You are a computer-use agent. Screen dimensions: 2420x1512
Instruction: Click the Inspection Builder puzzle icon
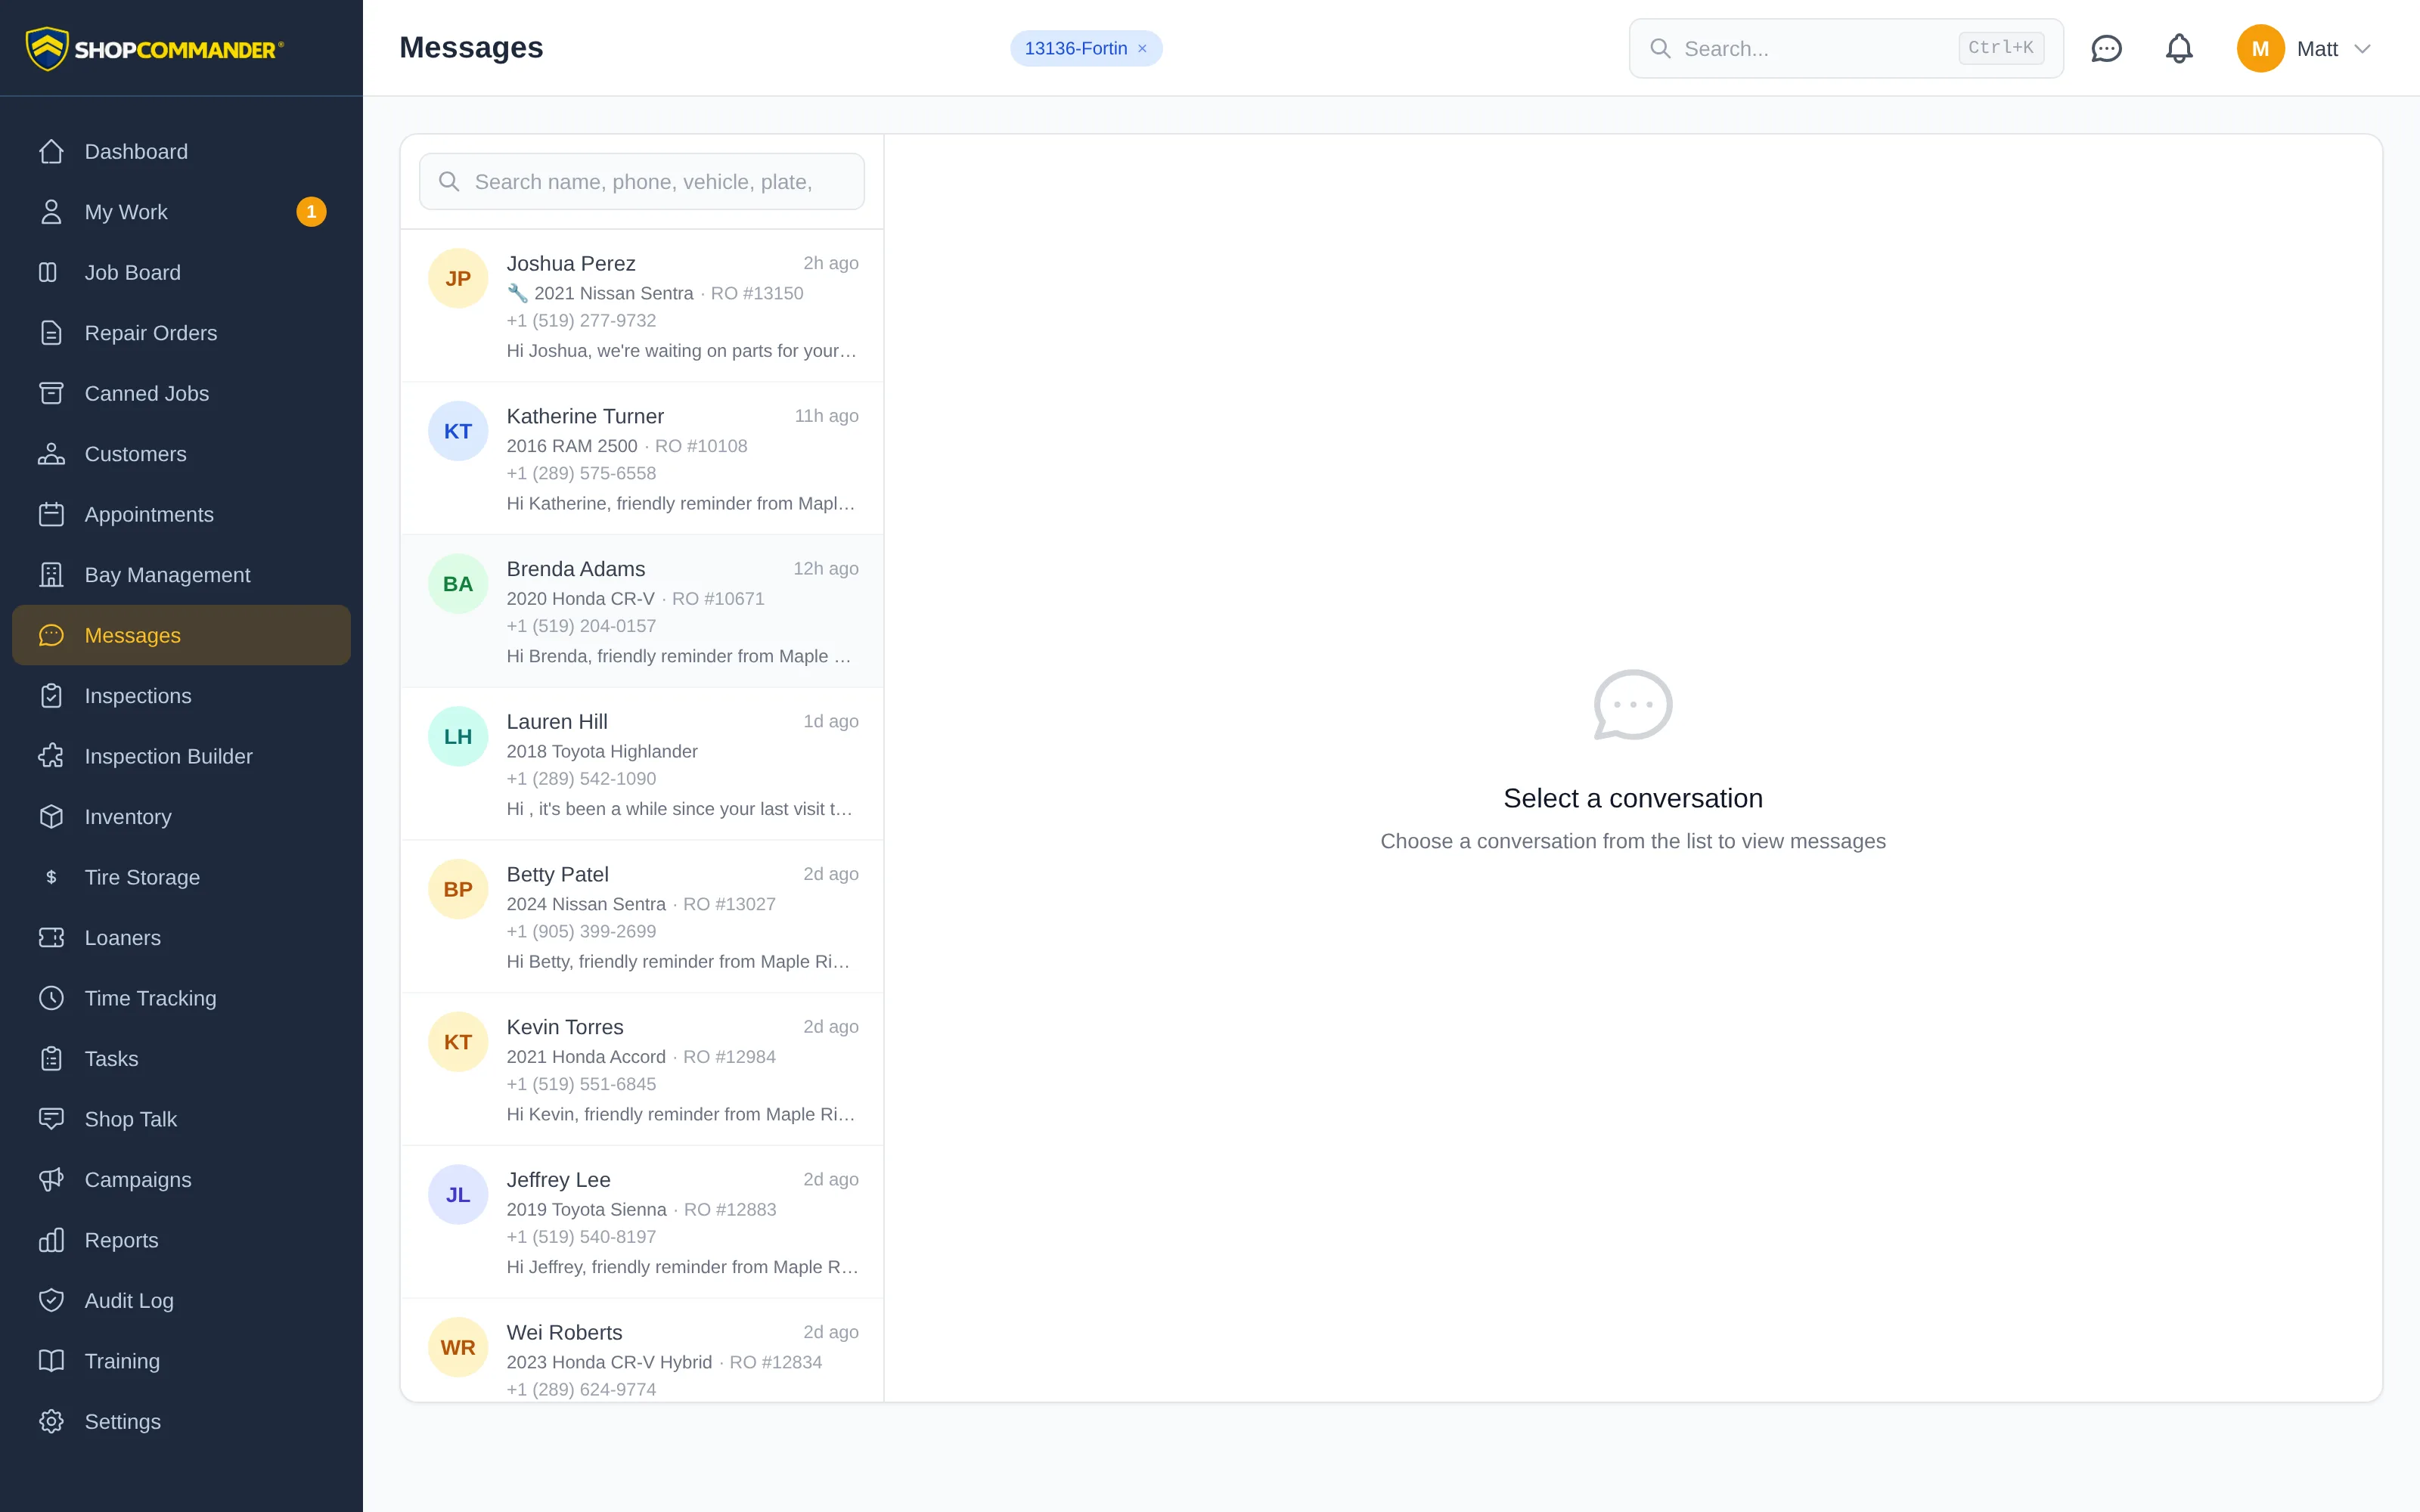pos(51,756)
